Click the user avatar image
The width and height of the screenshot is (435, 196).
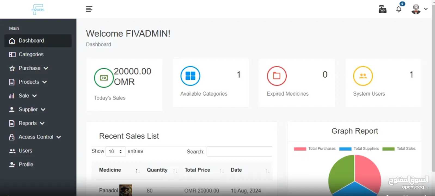416,9
